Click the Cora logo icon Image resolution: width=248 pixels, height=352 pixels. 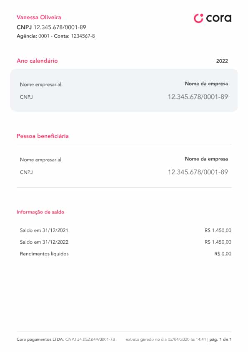point(198,18)
